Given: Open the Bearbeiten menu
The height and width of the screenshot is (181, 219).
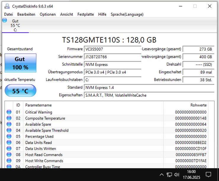Looking at the screenshot, I should point(26,14).
